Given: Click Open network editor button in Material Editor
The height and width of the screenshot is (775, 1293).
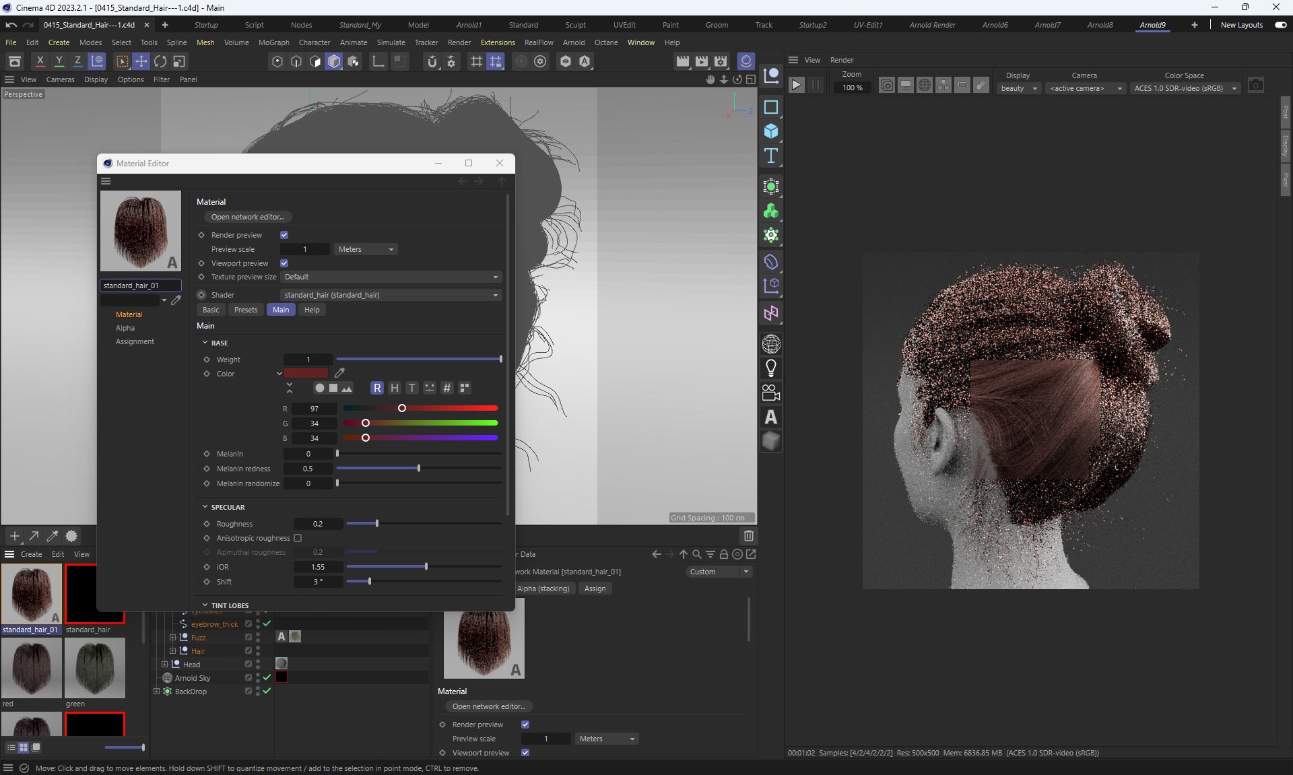Looking at the screenshot, I should pos(248,217).
